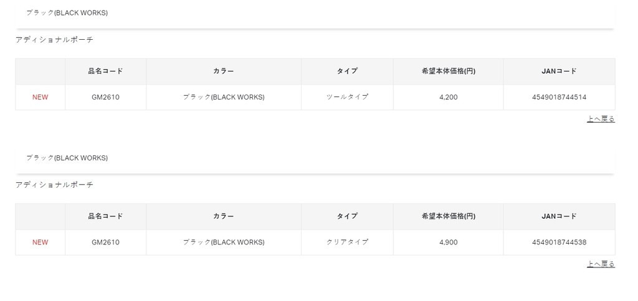Click the ブラック(BLACK WORKS) label at the page top
This screenshot has width=638, height=301.
pyautogui.click(x=67, y=13)
